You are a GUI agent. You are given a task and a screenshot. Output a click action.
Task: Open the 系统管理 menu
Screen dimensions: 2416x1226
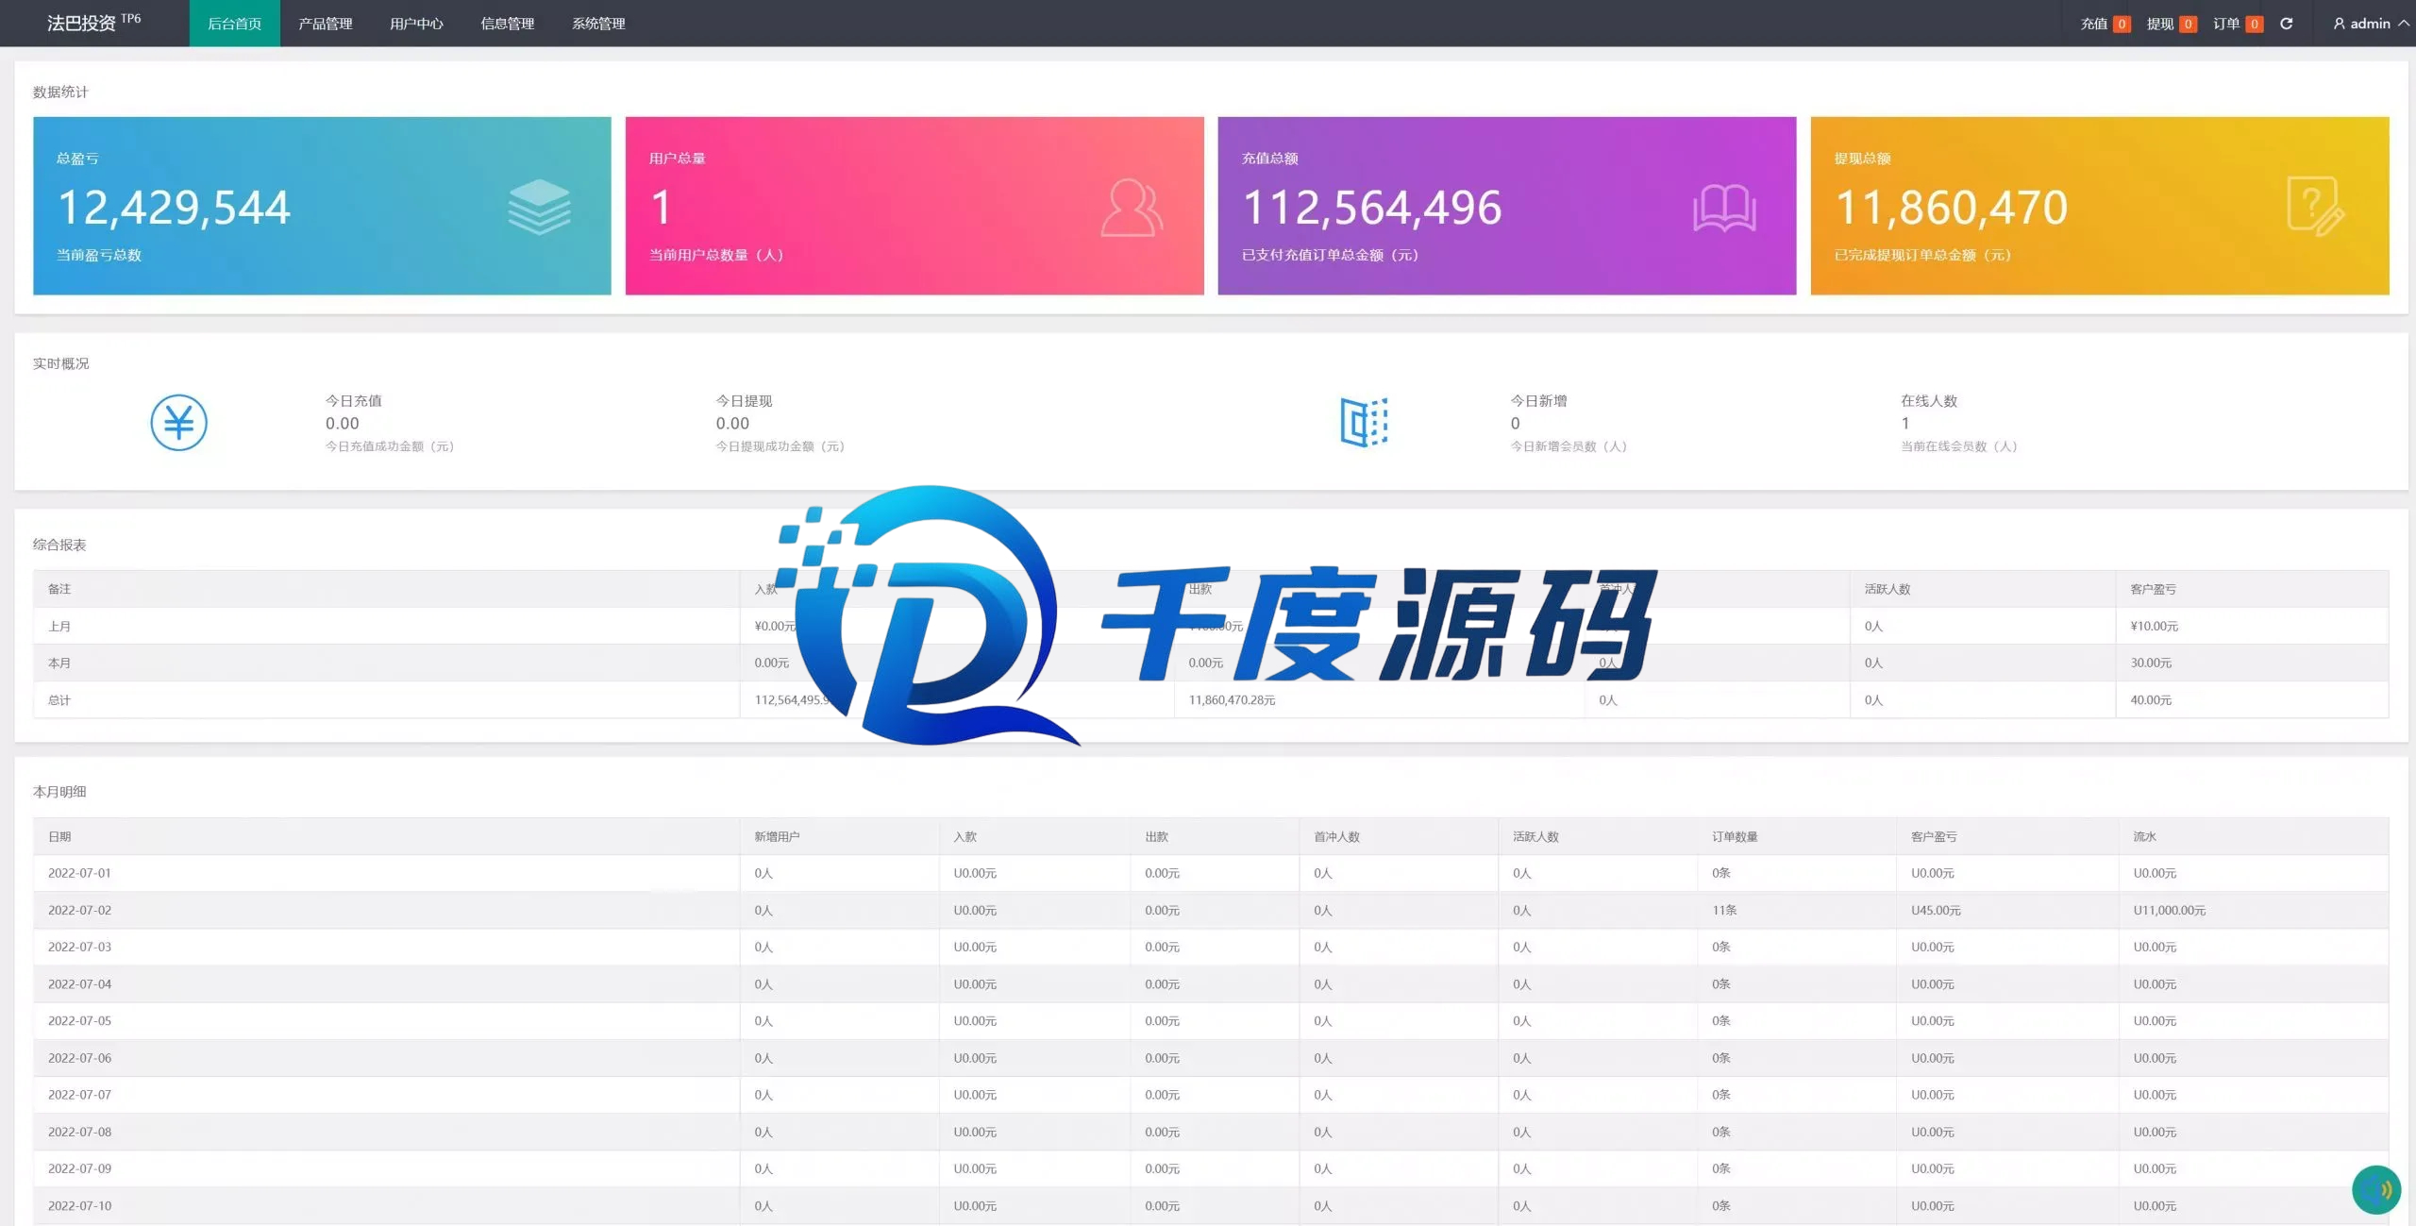pyautogui.click(x=598, y=24)
